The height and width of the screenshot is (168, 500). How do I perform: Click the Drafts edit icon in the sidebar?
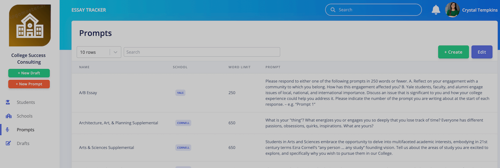coord(8,143)
